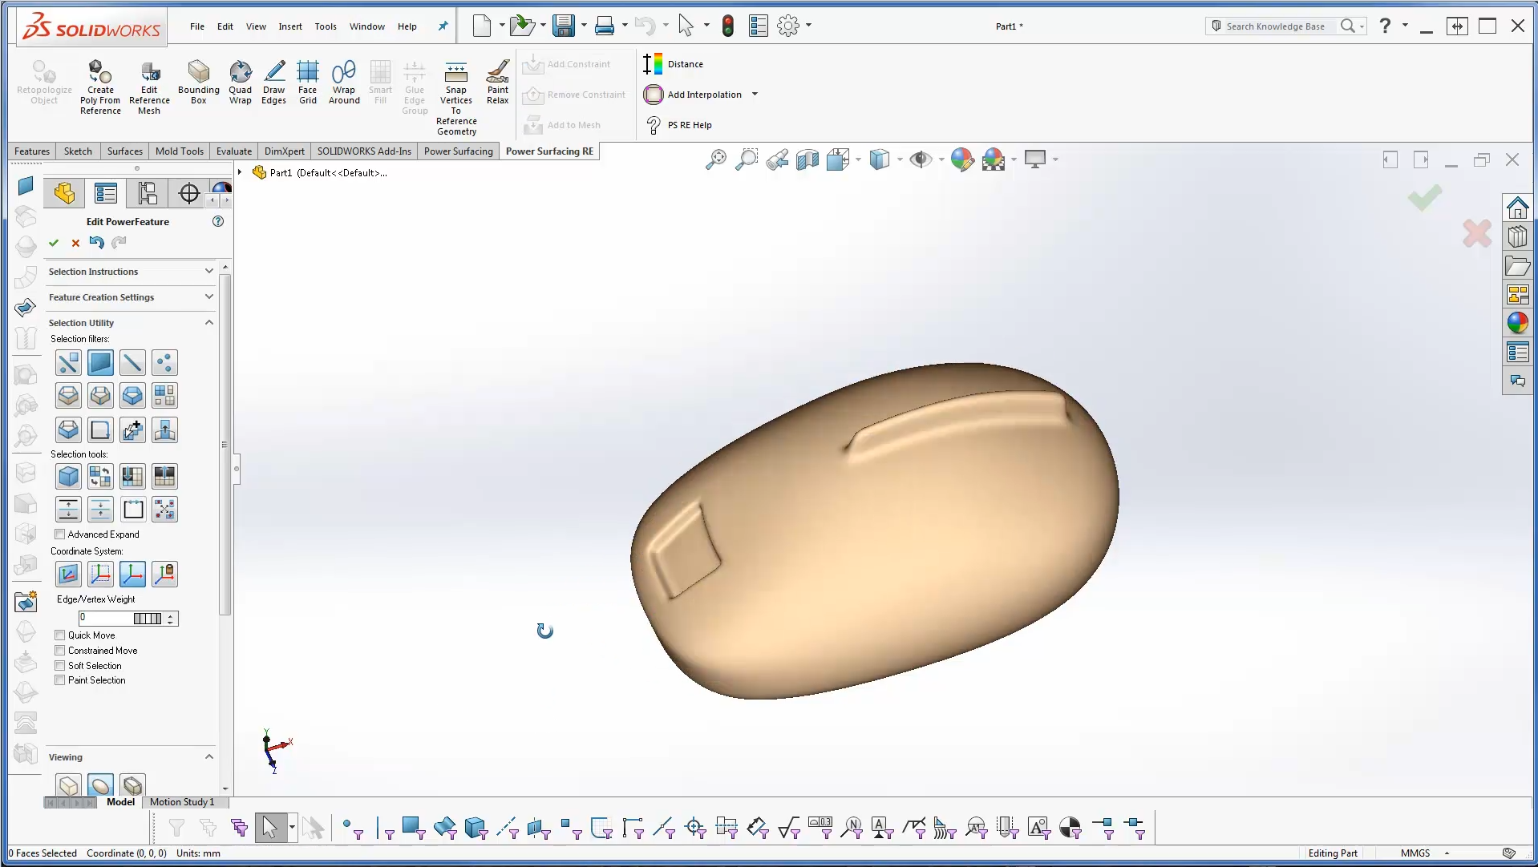Enable the Paint Selection checkbox
Viewport: 1538px width, 867px height.
click(x=60, y=680)
